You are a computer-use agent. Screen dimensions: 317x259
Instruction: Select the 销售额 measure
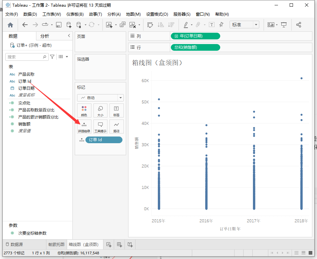[x=24, y=124]
